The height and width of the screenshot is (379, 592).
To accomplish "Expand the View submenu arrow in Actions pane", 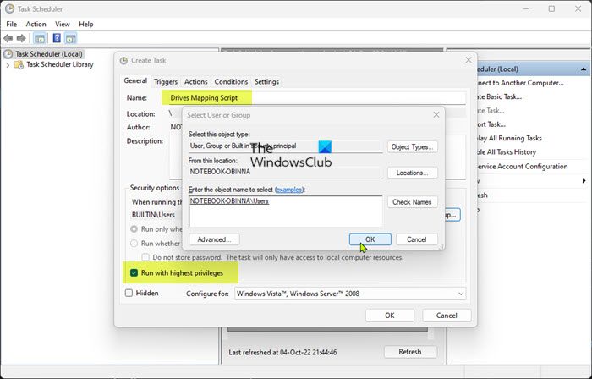I will [584, 181].
